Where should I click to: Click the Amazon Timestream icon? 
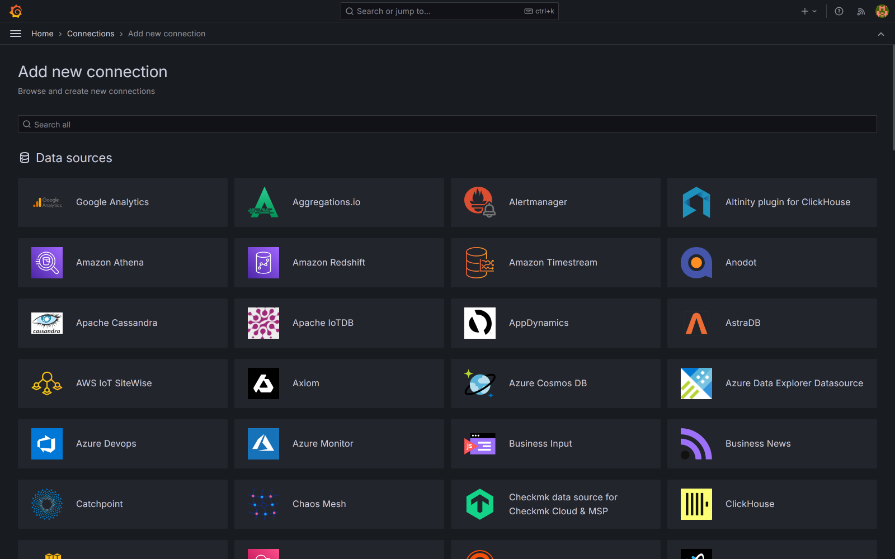(480, 263)
